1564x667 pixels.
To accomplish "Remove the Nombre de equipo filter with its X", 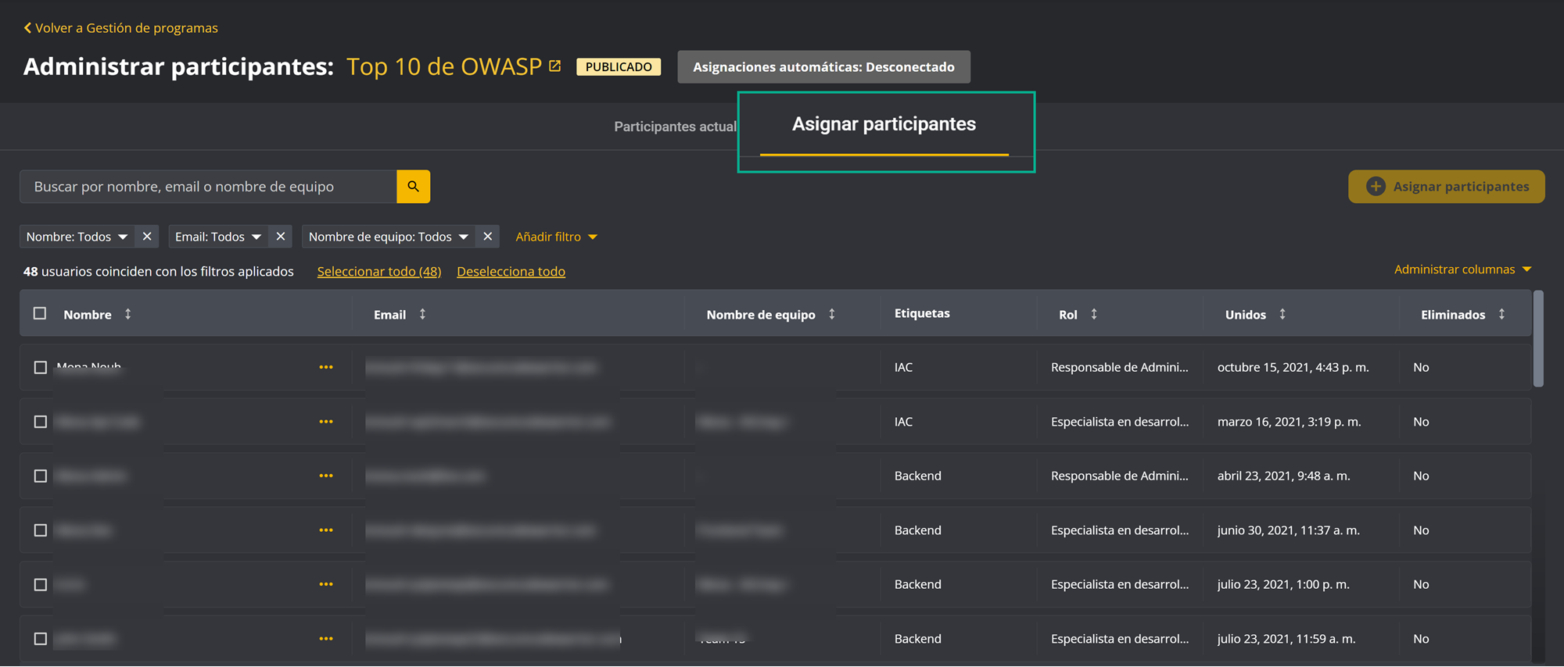I will click(488, 237).
